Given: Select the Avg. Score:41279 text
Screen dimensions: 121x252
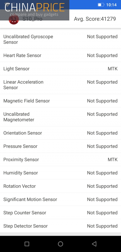Looking at the screenshot, I should [95, 19].
